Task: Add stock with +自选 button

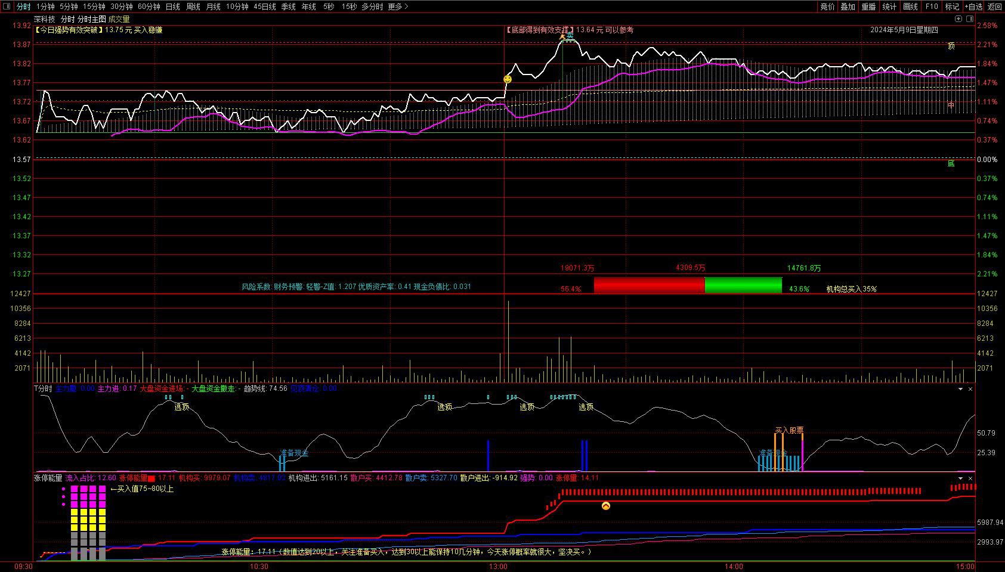Action: (x=973, y=7)
